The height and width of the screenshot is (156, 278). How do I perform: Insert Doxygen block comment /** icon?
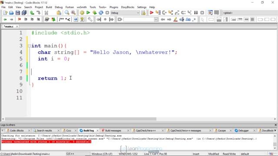(61, 19)
